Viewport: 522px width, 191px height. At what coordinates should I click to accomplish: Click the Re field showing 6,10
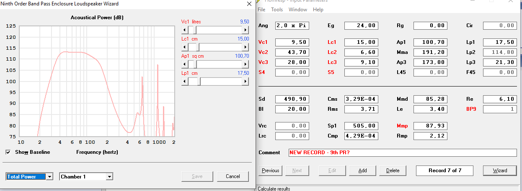[x=500, y=99]
